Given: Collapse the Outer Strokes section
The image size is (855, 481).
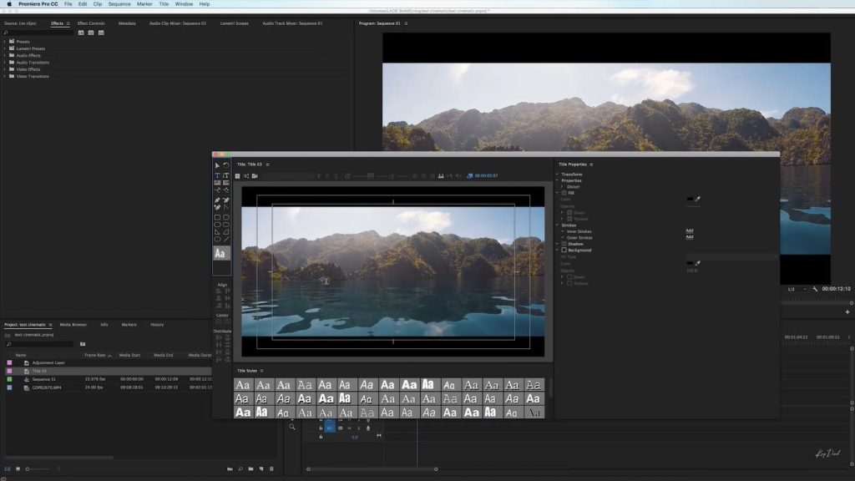Looking at the screenshot, I should click(561, 237).
